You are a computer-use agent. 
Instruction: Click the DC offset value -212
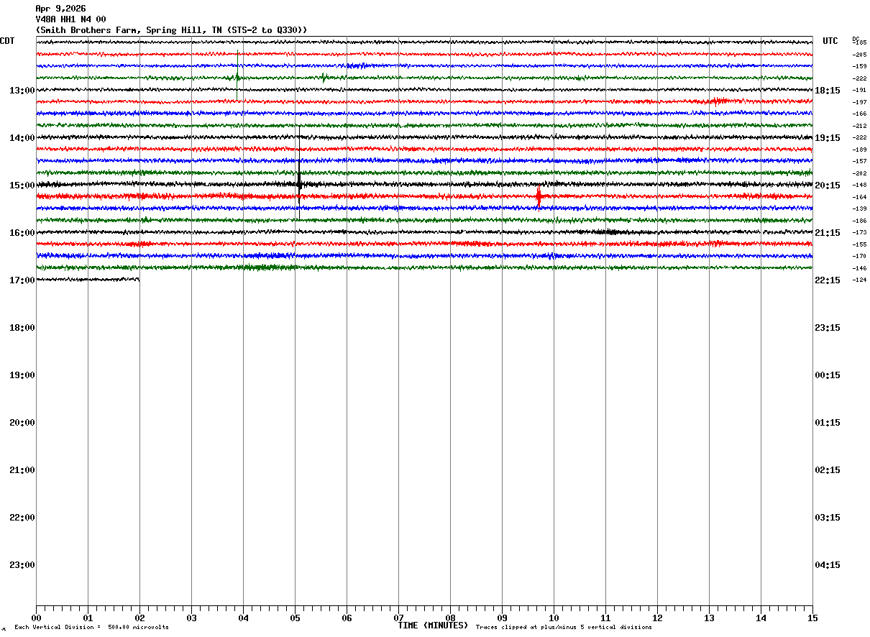coord(859,126)
